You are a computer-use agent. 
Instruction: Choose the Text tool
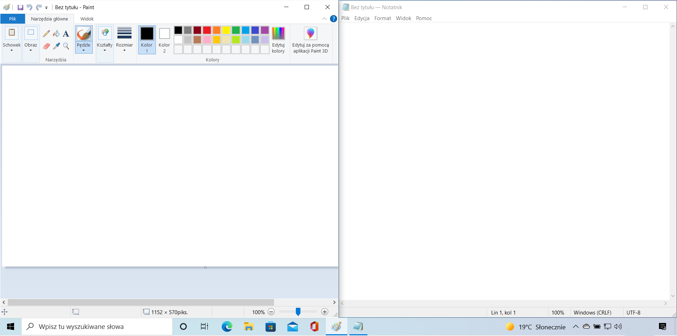pos(66,33)
